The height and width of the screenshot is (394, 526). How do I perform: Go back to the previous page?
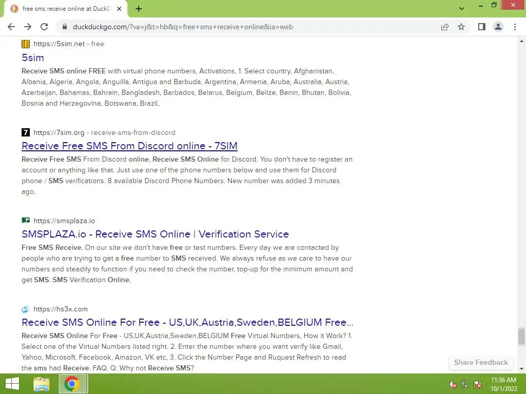pos(11,27)
